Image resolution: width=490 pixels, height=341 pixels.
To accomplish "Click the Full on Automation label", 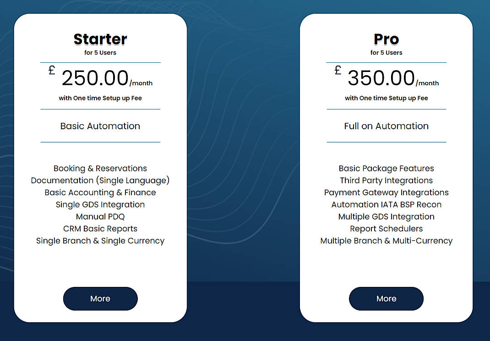I will click(x=386, y=126).
